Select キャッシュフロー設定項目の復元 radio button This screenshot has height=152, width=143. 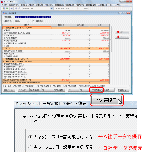click(30, 147)
